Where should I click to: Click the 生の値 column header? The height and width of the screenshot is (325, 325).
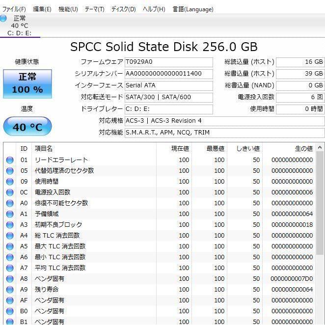click(304, 149)
